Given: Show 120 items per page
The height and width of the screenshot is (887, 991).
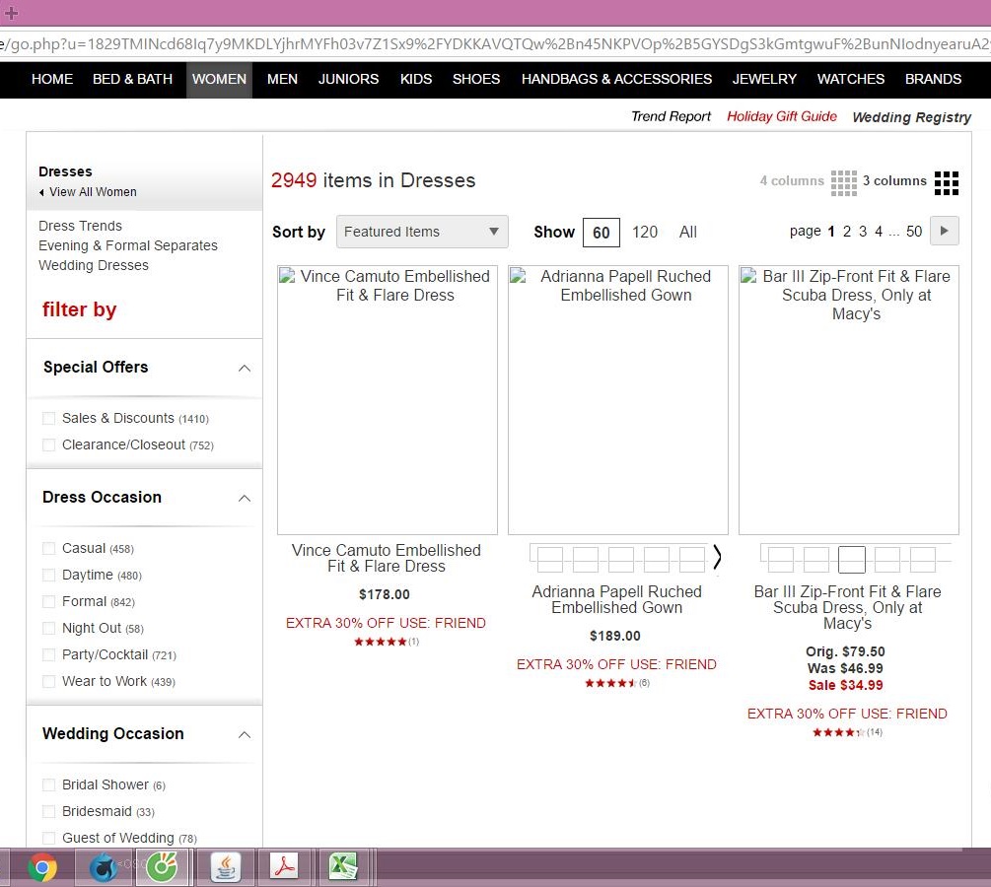Looking at the screenshot, I should click(x=645, y=233).
